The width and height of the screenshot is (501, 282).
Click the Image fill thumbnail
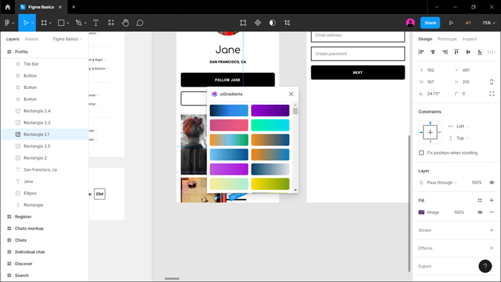(x=422, y=212)
